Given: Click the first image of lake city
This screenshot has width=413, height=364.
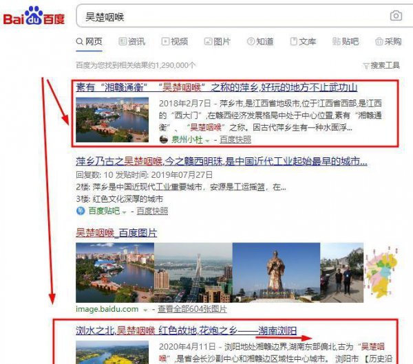Looking at the screenshot, I should tap(115, 273).
